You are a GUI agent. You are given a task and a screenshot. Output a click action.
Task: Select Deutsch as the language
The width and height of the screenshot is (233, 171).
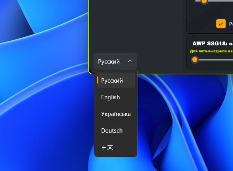pyautogui.click(x=112, y=131)
